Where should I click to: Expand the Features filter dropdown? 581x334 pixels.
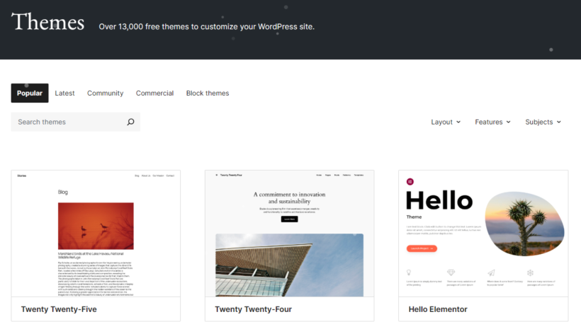point(493,122)
